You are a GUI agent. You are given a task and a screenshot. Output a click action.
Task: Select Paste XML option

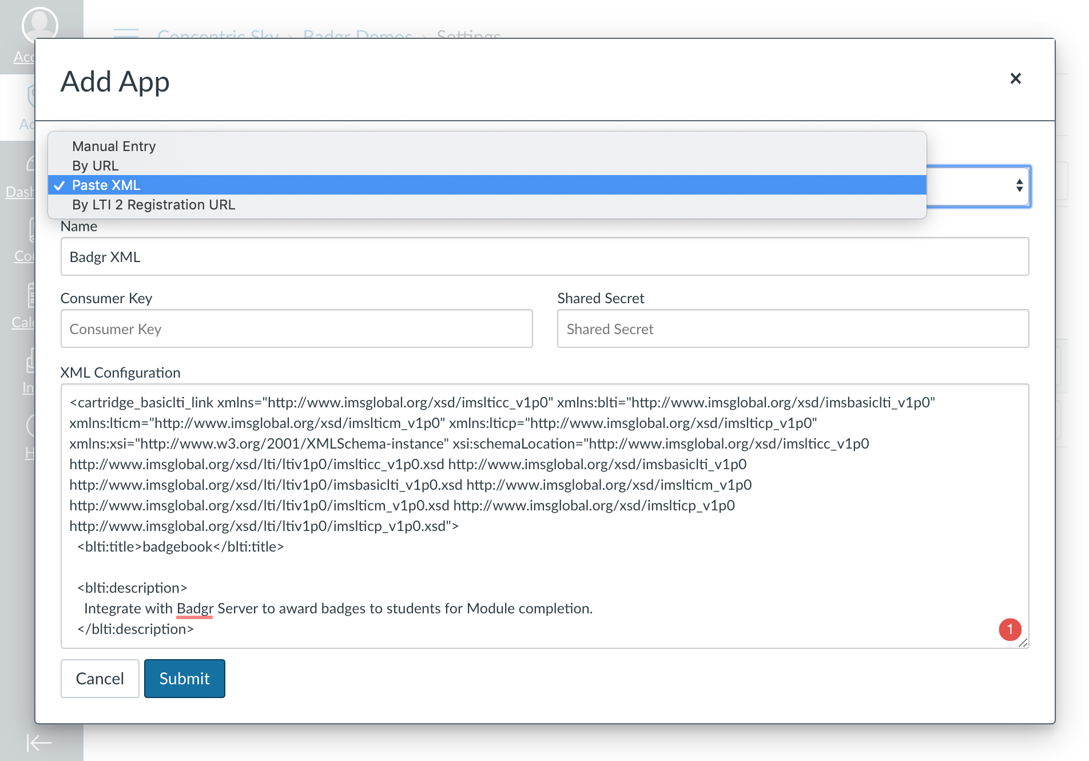point(487,185)
